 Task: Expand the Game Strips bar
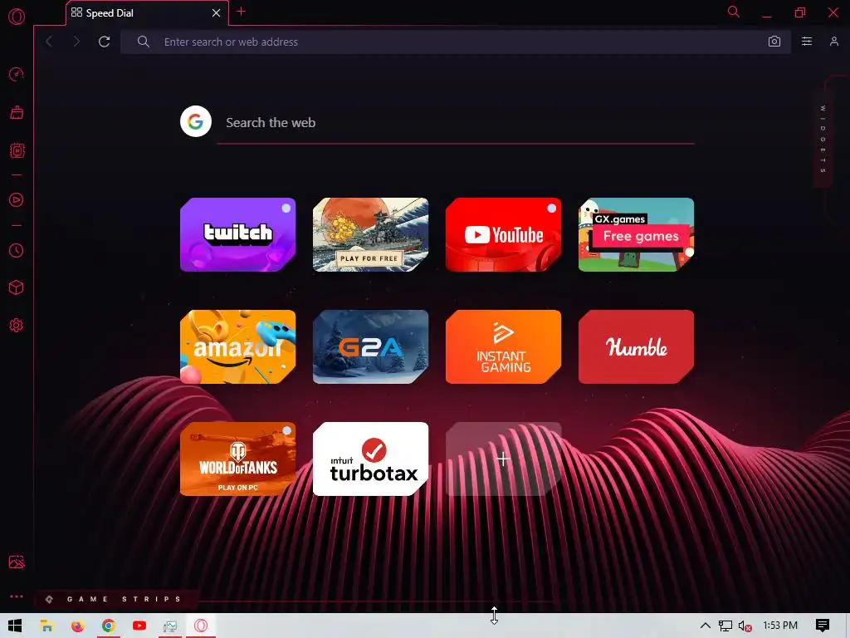(116, 599)
